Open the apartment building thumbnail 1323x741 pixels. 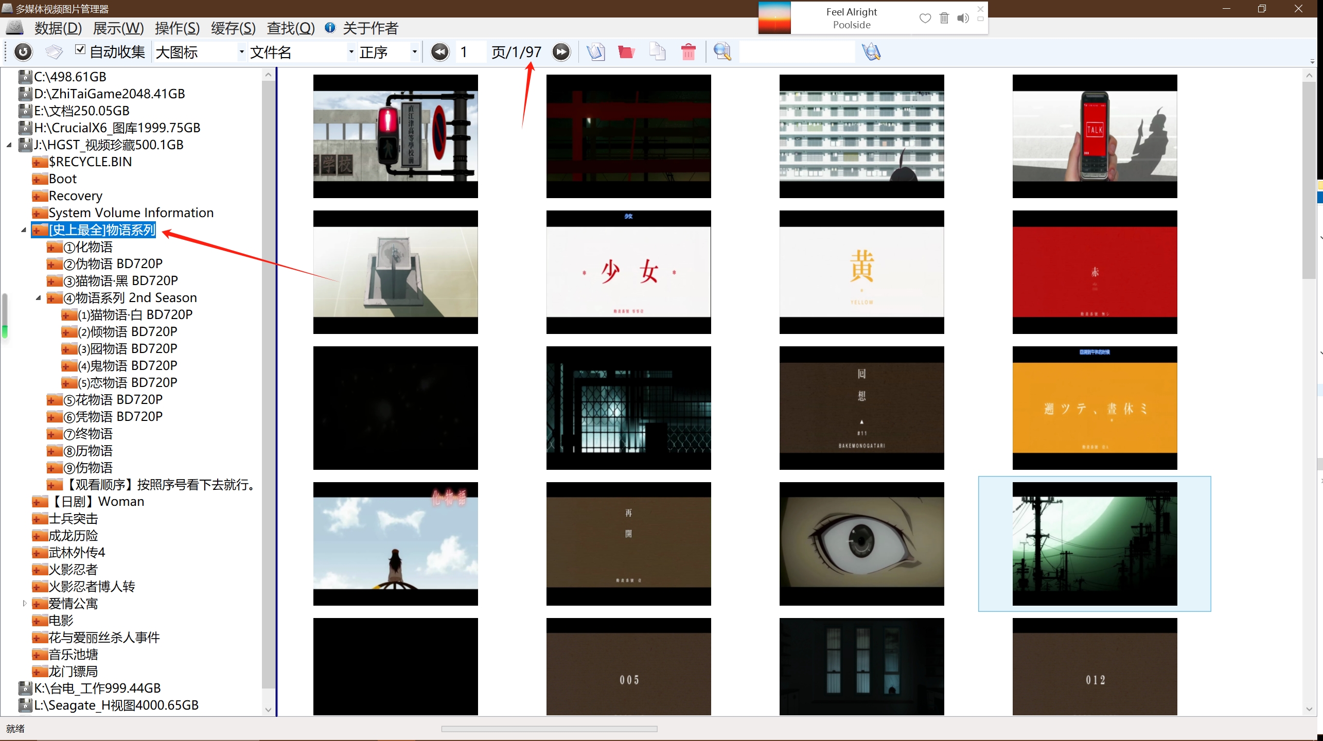click(862, 136)
